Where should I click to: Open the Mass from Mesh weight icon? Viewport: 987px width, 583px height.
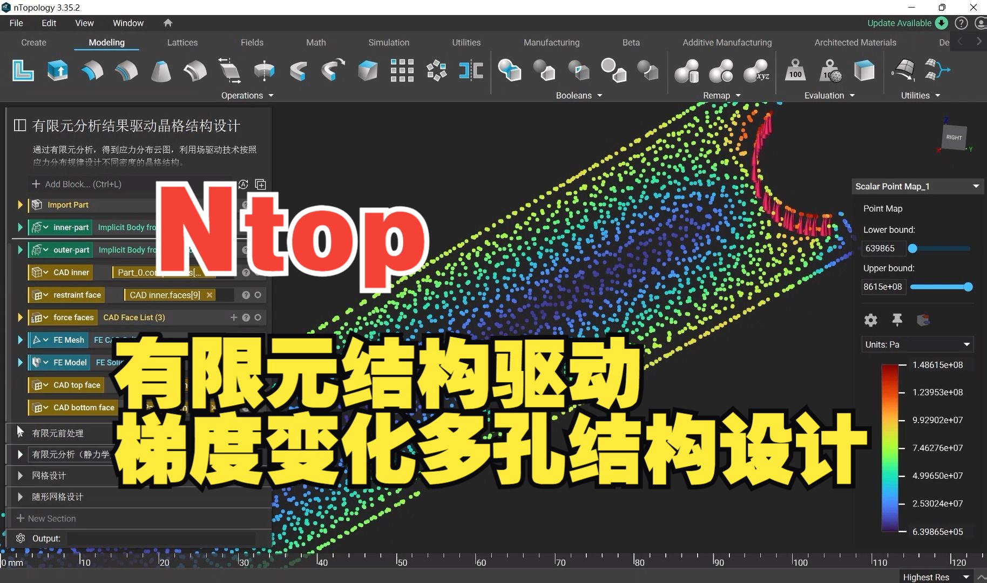click(x=830, y=71)
